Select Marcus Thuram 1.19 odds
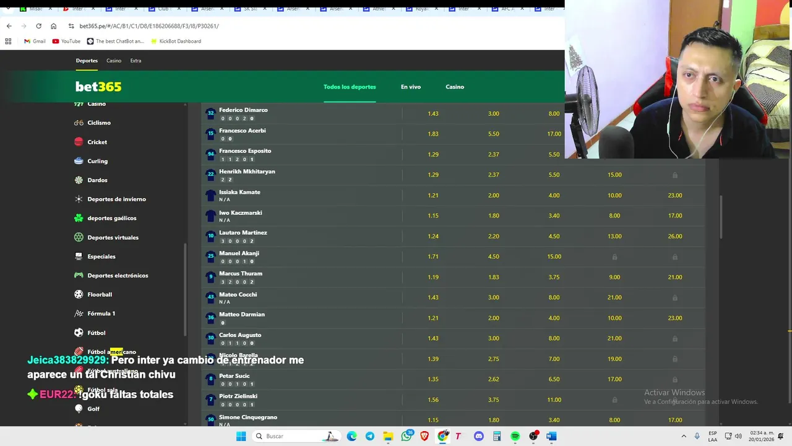792x446 pixels. 433,277
